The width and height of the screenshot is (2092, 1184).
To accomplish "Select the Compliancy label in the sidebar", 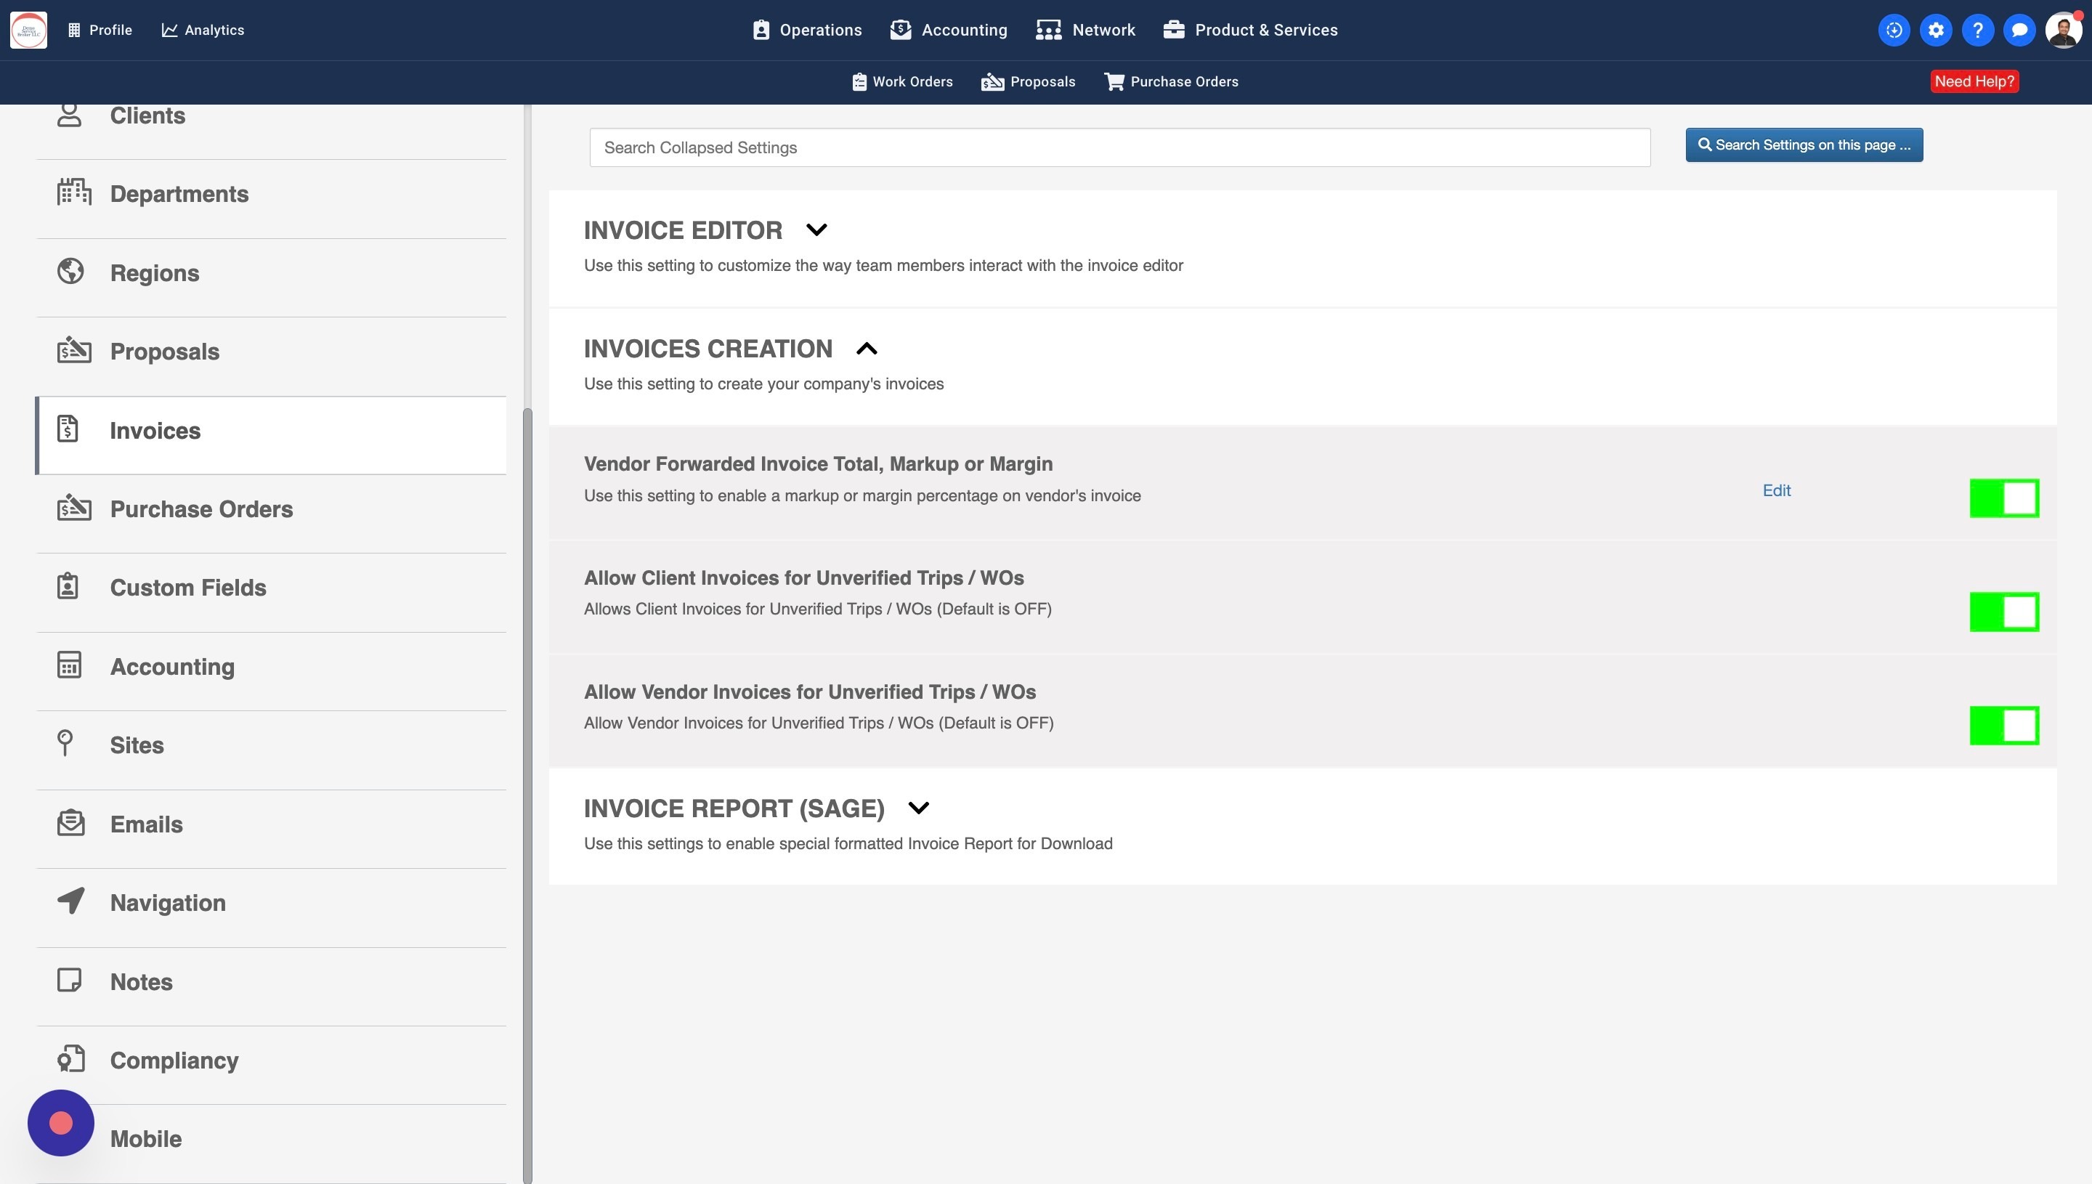I will (x=174, y=1060).
